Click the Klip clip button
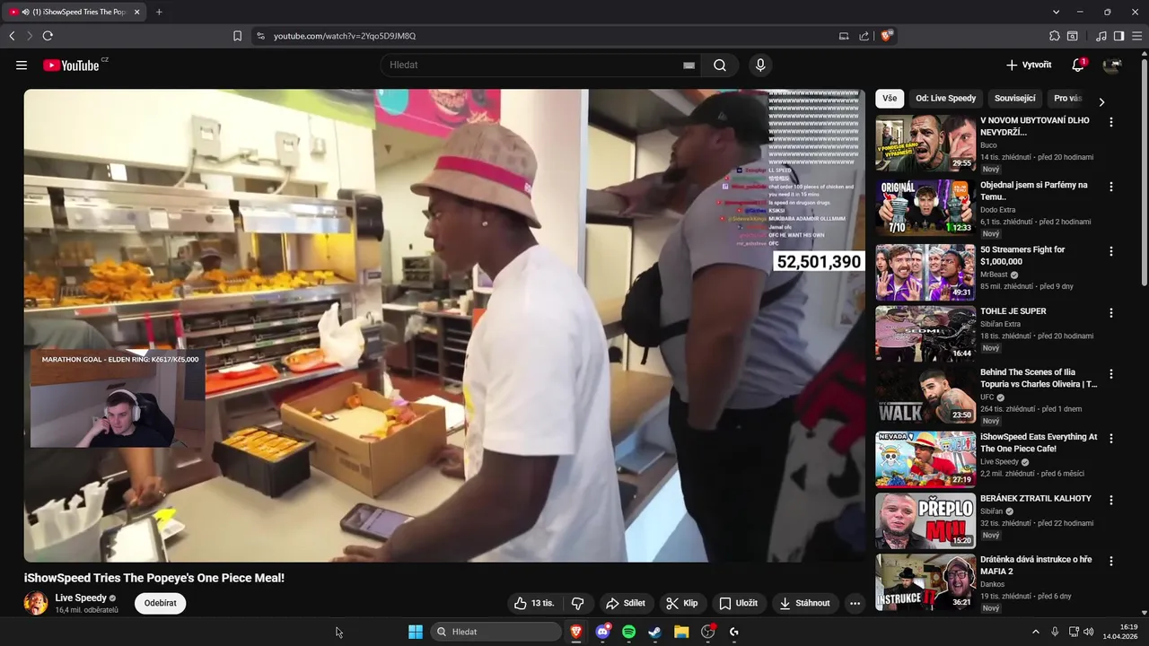Image resolution: width=1149 pixels, height=646 pixels. [682, 603]
